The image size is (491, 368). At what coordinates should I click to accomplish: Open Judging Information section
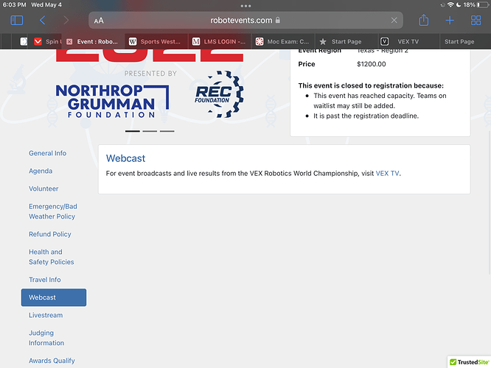pos(46,338)
